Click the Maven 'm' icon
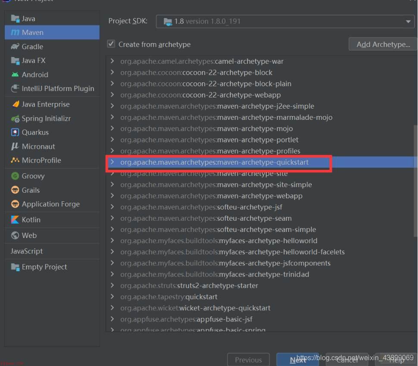 click(15, 32)
